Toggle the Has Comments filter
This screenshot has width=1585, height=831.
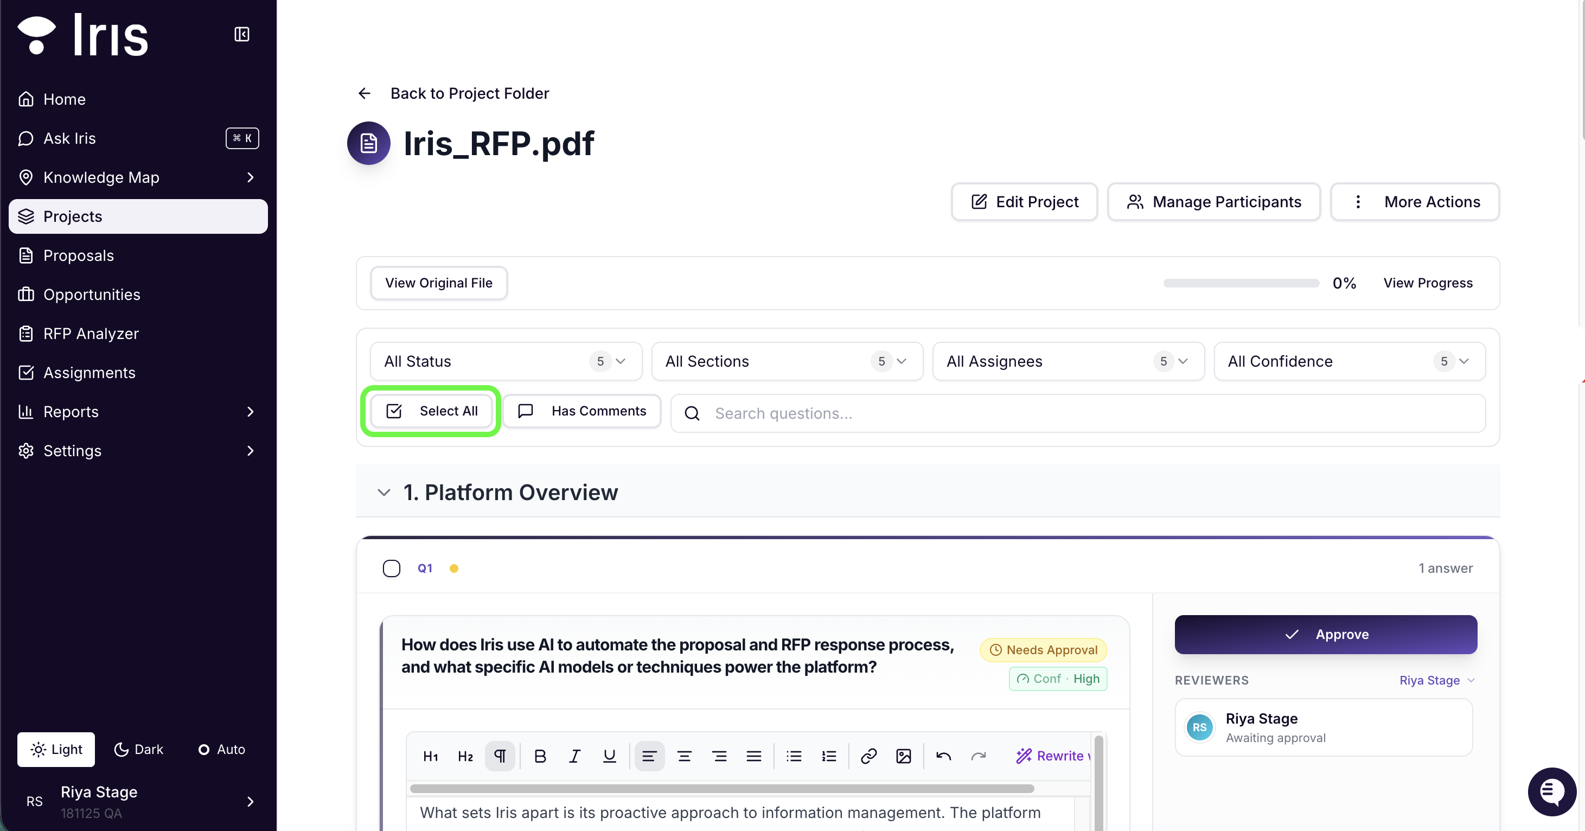click(x=581, y=411)
